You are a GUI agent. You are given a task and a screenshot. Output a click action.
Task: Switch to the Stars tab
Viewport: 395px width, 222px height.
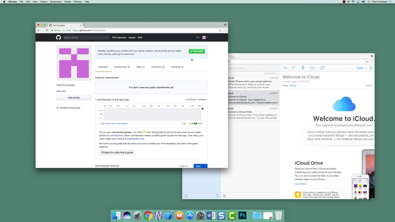click(140, 67)
